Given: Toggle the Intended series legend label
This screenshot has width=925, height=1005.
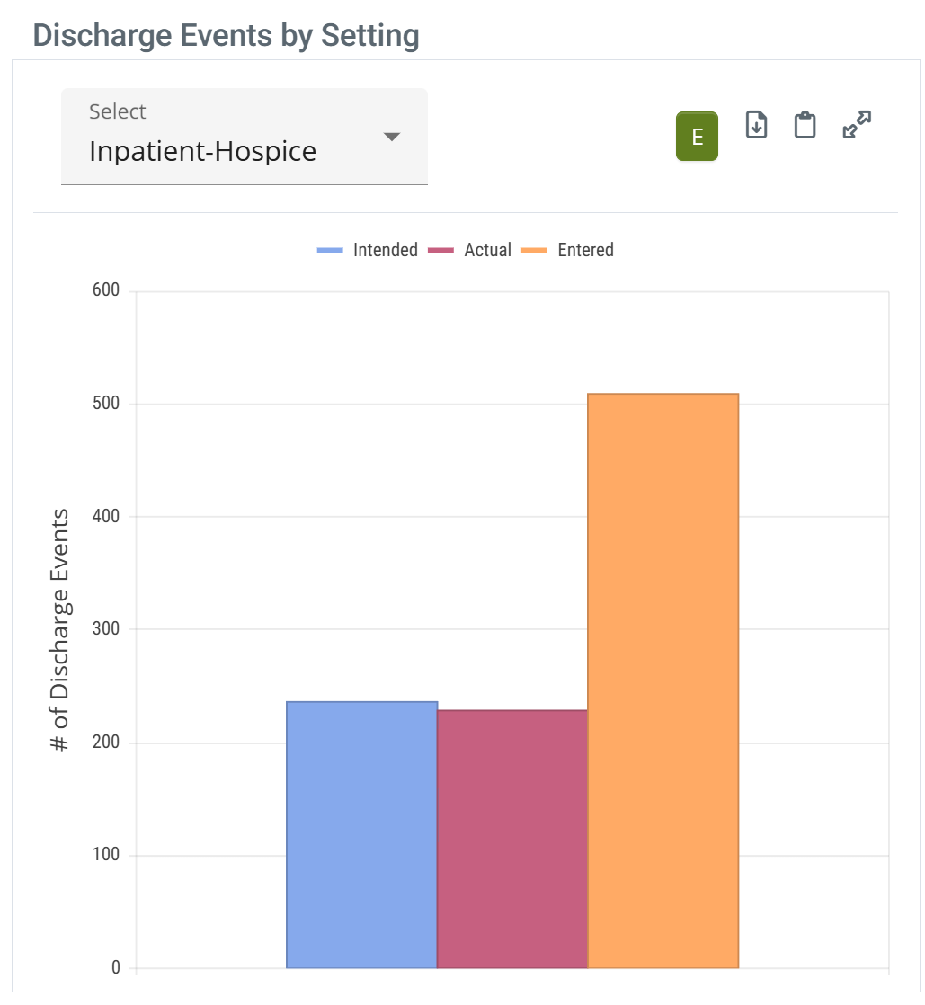Looking at the screenshot, I should coord(385,250).
